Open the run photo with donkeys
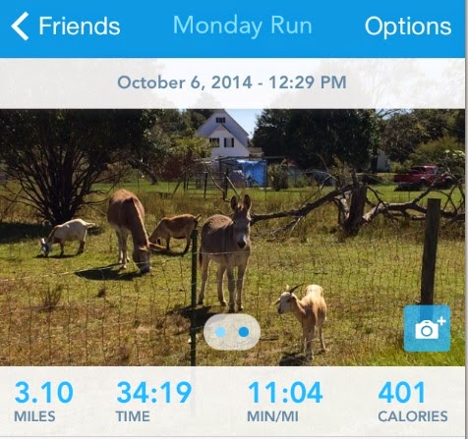Screen dimensions: 468x439 232,238
